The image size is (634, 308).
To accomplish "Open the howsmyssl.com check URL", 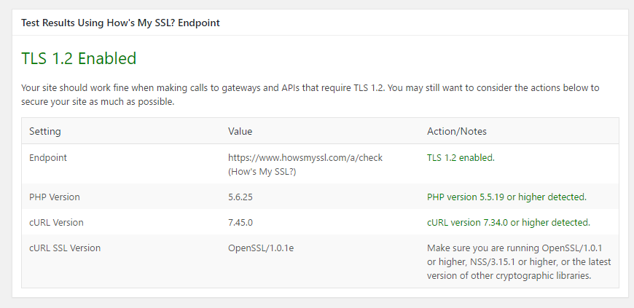I will [305, 157].
